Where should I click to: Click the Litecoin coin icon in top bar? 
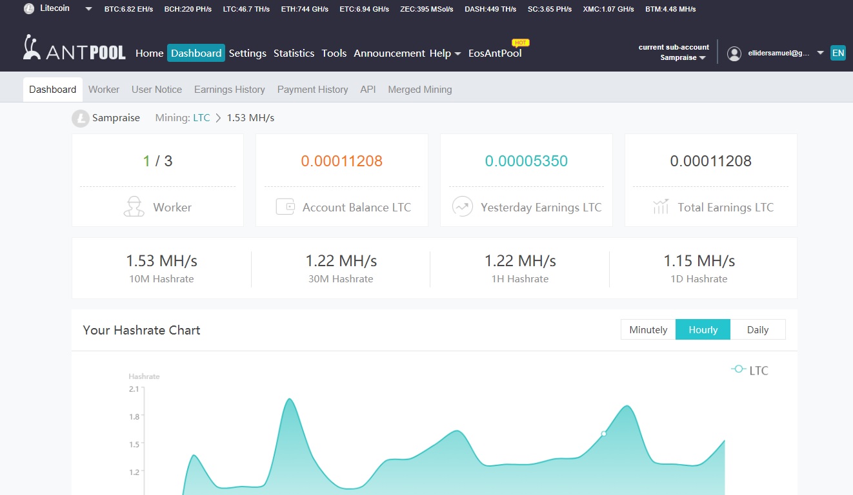click(x=28, y=9)
